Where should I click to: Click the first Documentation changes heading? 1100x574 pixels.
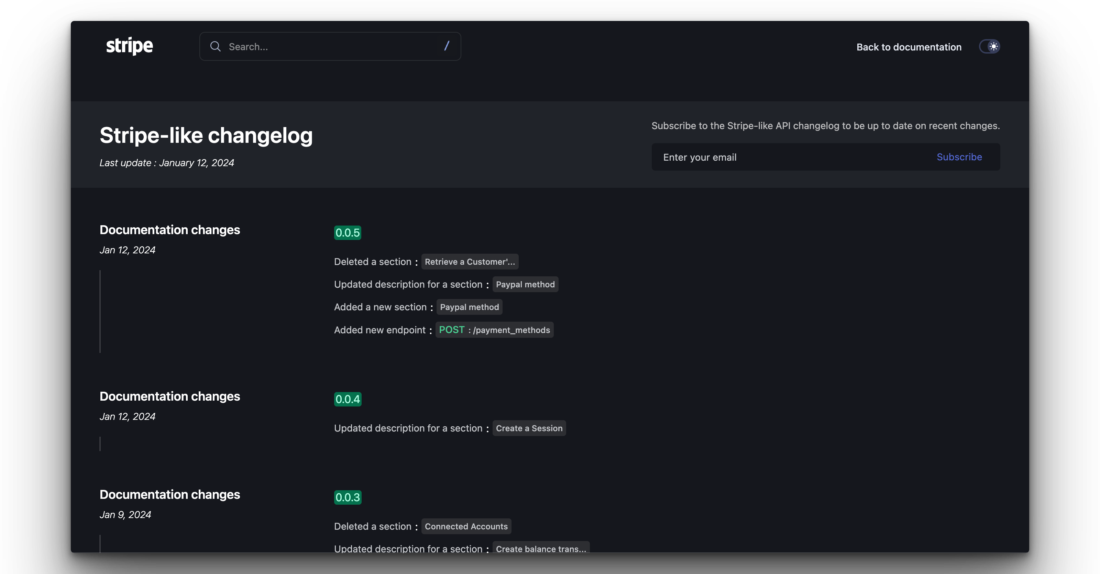(169, 230)
